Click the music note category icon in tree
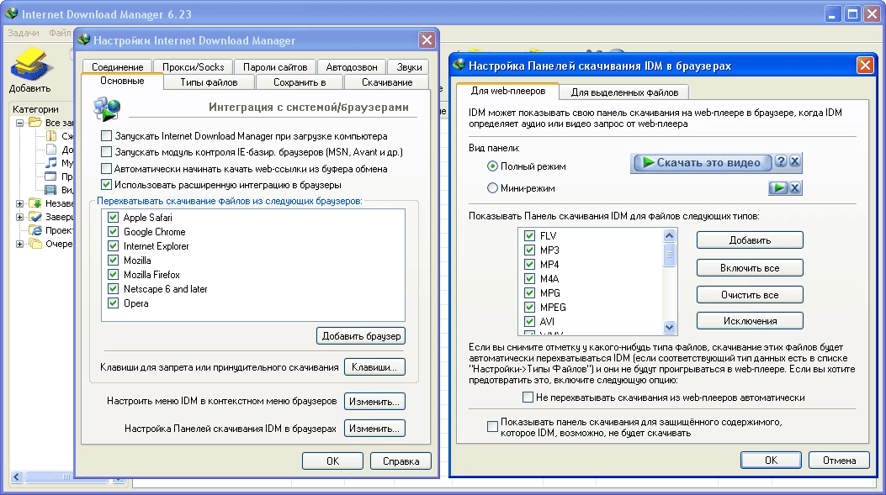This screenshot has height=495, width=886. pyautogui.click(x=50, y=163)
